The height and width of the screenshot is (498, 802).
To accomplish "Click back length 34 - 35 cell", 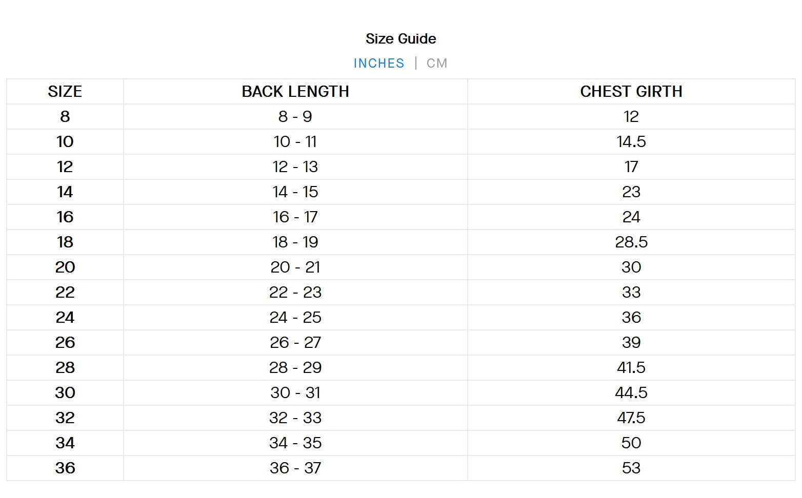I will click(295, 443).
